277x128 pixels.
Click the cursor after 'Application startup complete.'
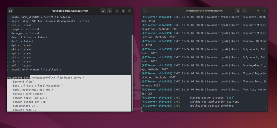(x=142, y=109)
